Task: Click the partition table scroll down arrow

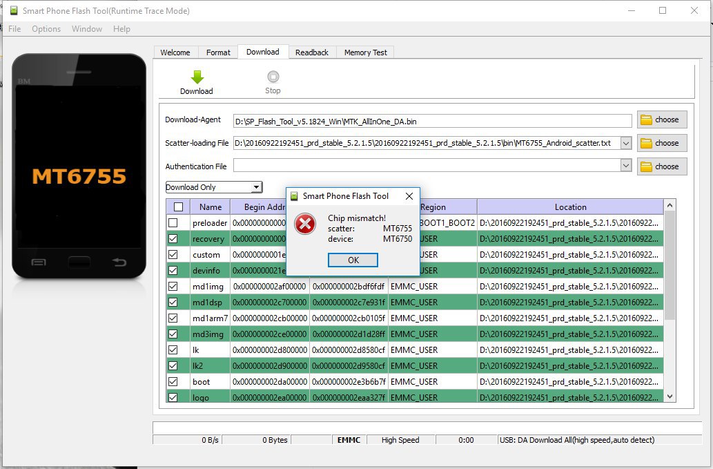Action: [670, 396]
